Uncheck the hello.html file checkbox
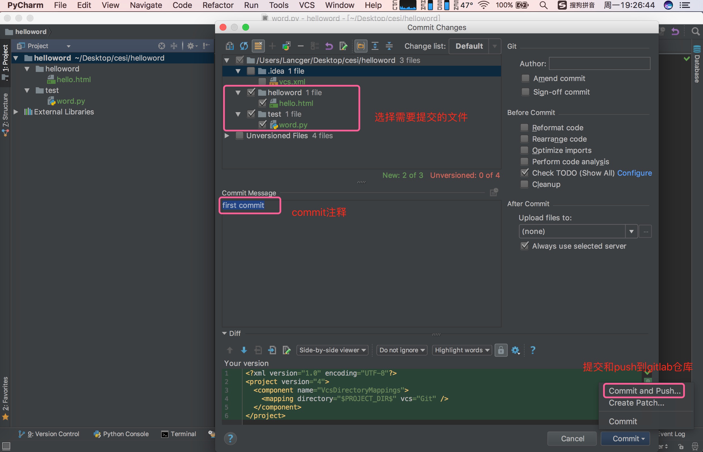 pyautogui.click(x=262, y=103)
